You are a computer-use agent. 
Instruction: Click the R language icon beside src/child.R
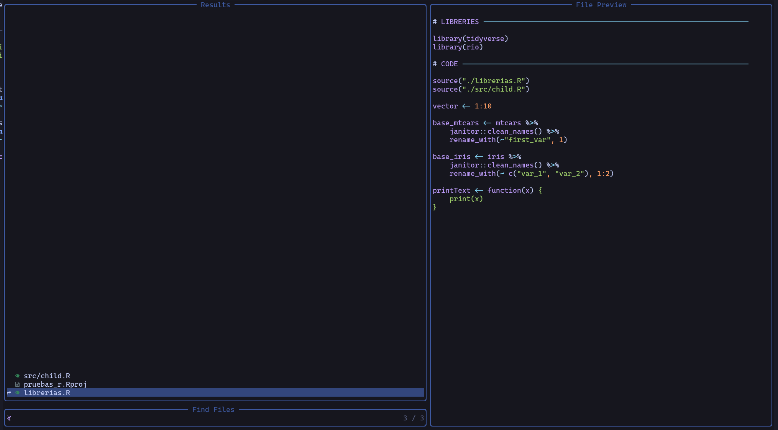(17, 376)
